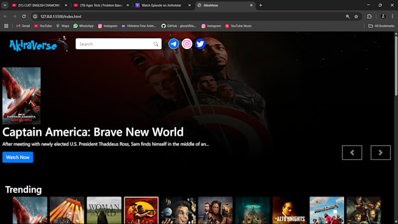Open the Minecraft movie trending poster
Viewport: 398px width, 224px height.
click(x=327, y=211)
